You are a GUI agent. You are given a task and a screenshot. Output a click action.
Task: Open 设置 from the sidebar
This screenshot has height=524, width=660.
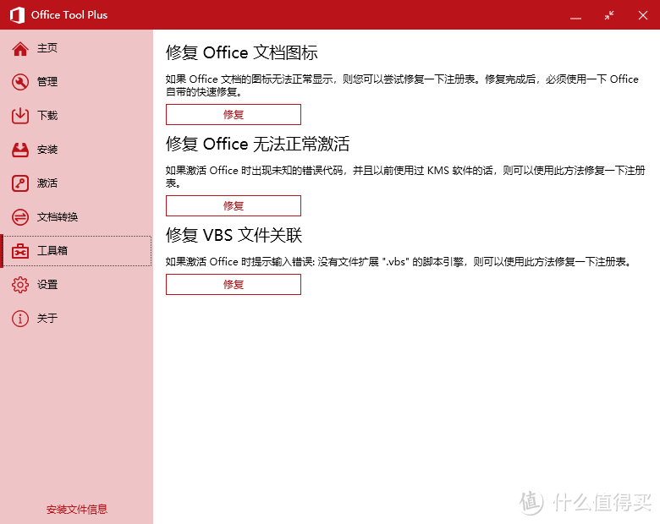(x=77, y=285)
